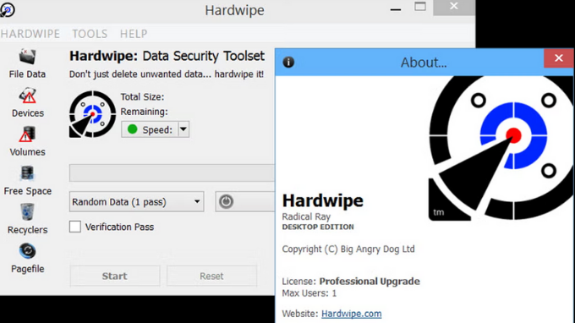Click the Professional Upgrade license text

[x=370, y=282]
